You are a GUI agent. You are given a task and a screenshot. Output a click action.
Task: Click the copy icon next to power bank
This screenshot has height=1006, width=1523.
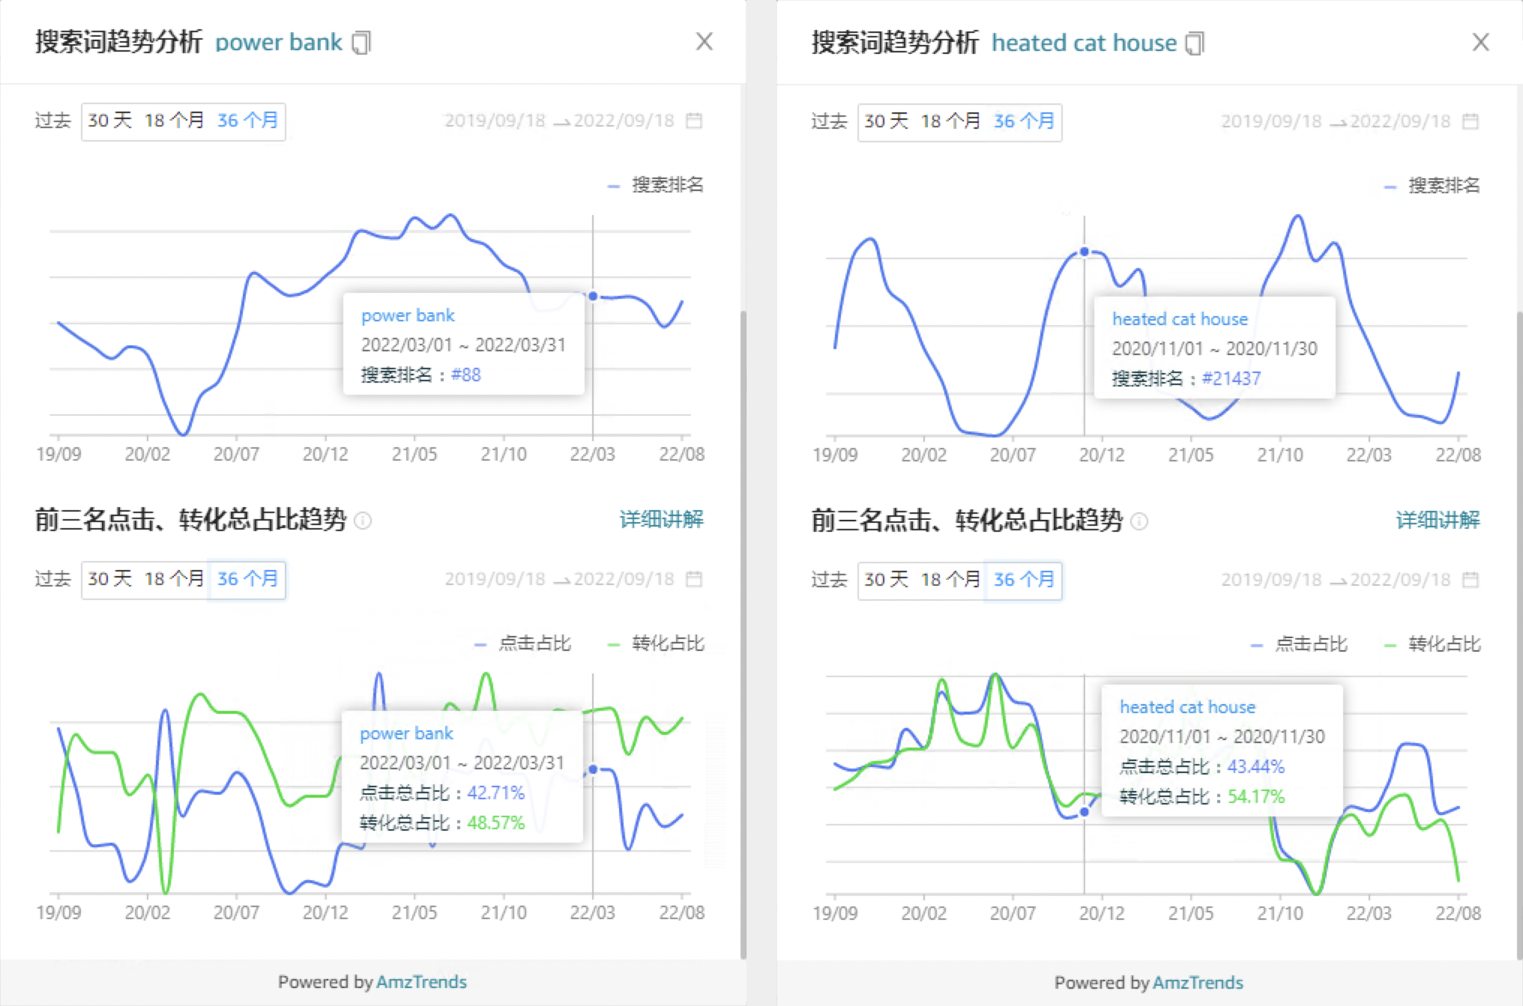tap(362, 43)
